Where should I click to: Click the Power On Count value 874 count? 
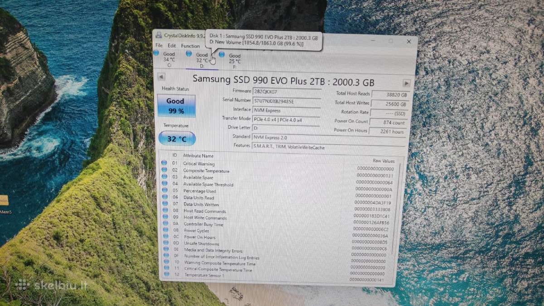(389, 122)
